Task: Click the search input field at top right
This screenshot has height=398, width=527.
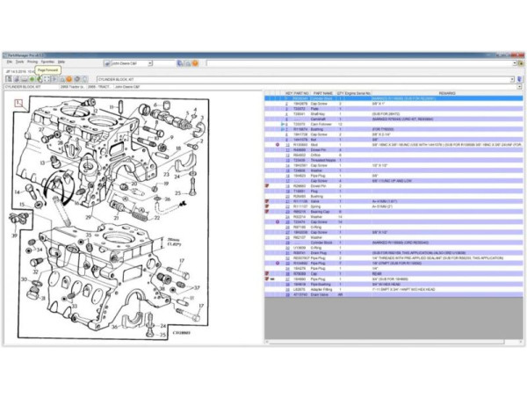Action: click(351, 63)
